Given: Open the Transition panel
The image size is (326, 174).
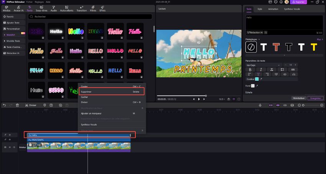Looking at the screenshot, I should 82,8.
